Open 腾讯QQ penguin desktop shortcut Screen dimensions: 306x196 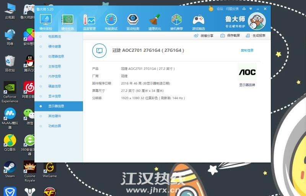[29, 64]
